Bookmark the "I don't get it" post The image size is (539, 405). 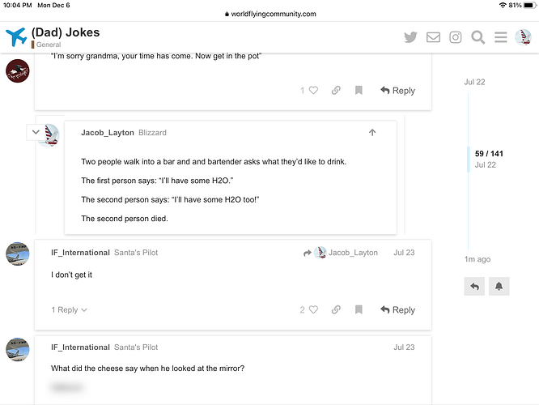click(359, 309)
